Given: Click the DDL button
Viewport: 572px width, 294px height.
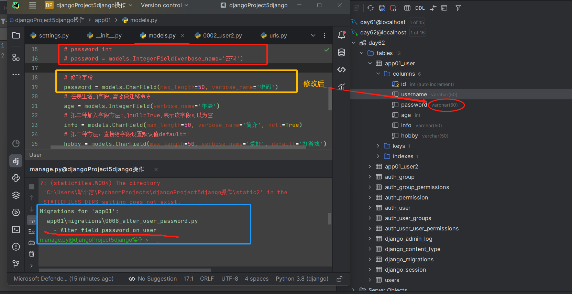Looking at the screenshot, I should [x=420, y=8].
